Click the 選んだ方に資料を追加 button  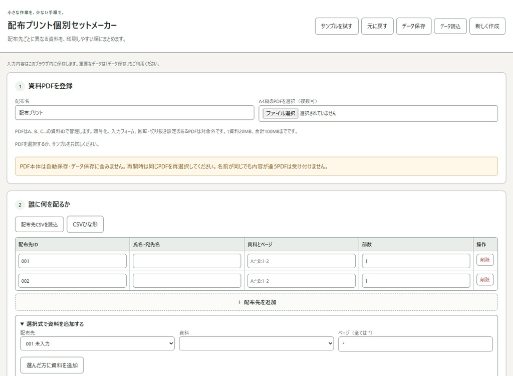tap(52, 365)
